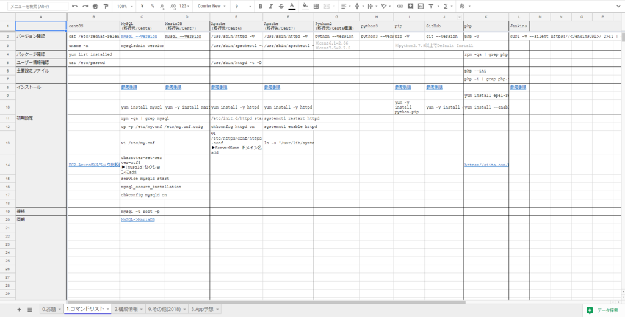The width and height of the screenshot is (625, 317).
Task: Activate the paint format tool
Action: [106, 6]
